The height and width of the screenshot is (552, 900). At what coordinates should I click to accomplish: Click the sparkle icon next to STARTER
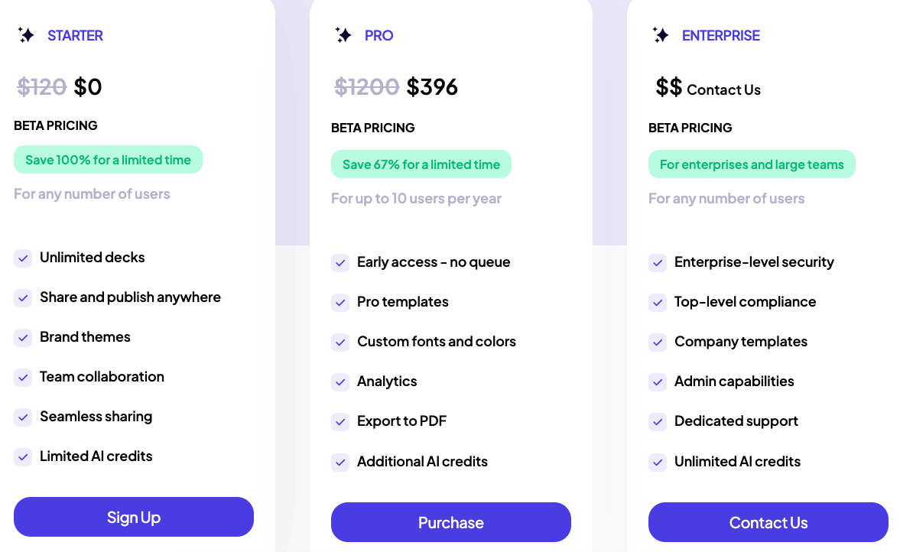click(x=26, y=35)
